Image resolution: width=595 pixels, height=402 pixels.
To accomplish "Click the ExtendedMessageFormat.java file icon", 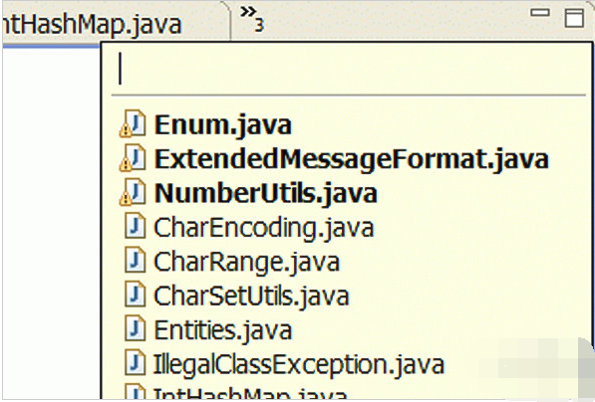I will point(133,157).
